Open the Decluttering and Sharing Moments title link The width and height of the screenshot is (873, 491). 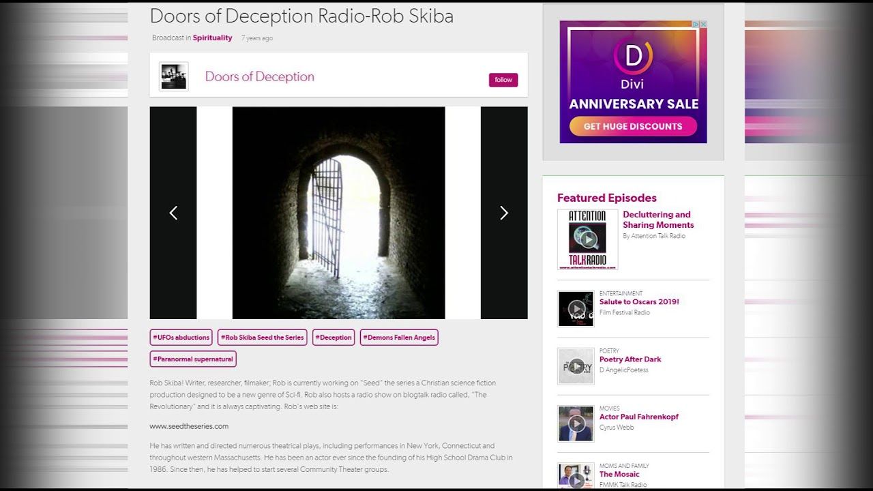(x=657, y=220)
